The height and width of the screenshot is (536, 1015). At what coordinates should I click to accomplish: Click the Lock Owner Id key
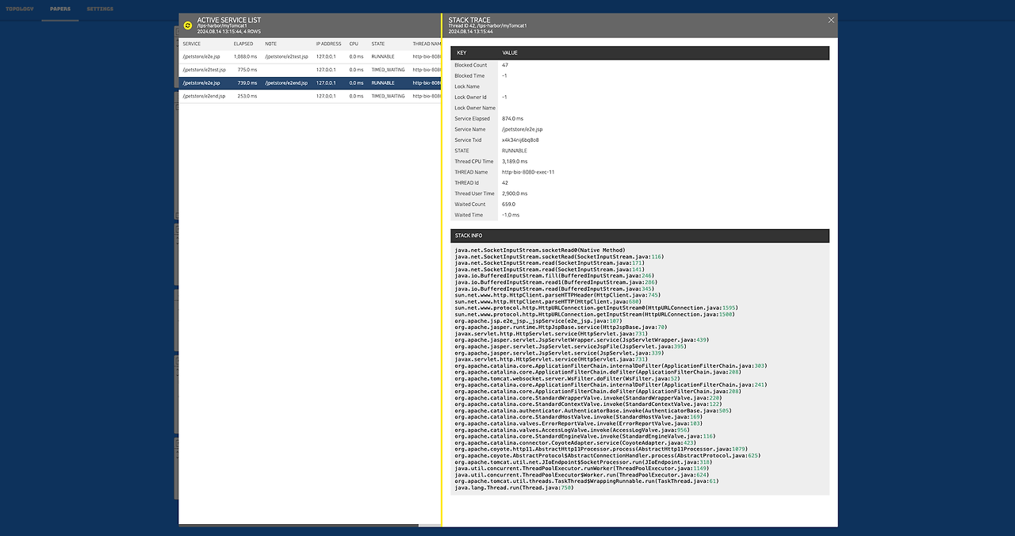tap(470, 97)
